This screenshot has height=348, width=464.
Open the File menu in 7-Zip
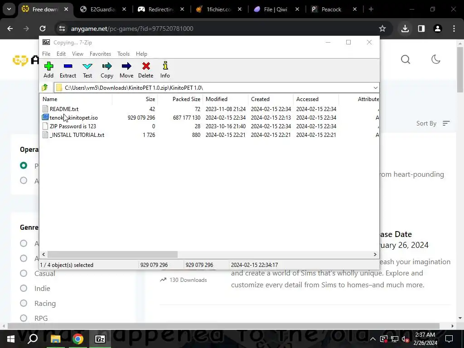coord(46,53)
